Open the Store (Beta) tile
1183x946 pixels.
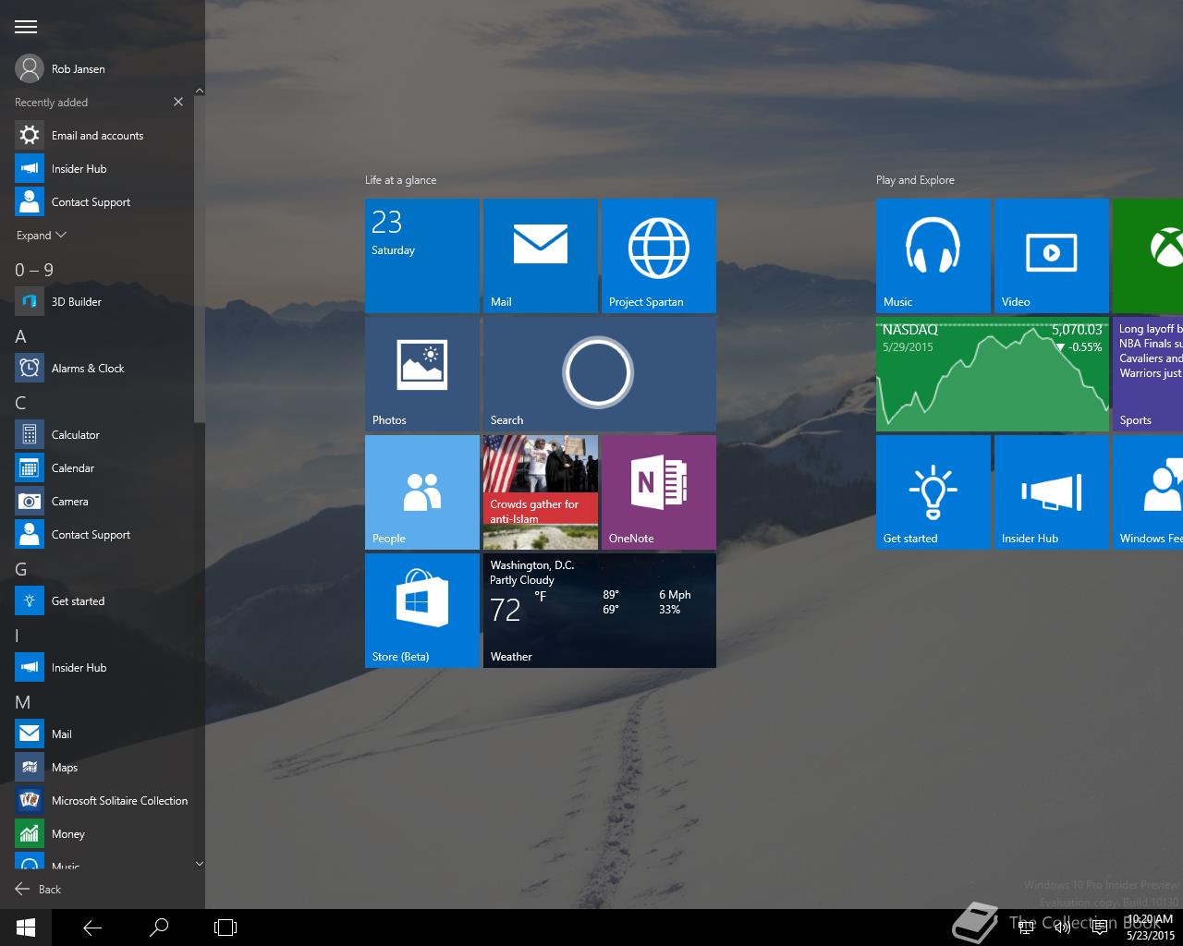point(422,611)
